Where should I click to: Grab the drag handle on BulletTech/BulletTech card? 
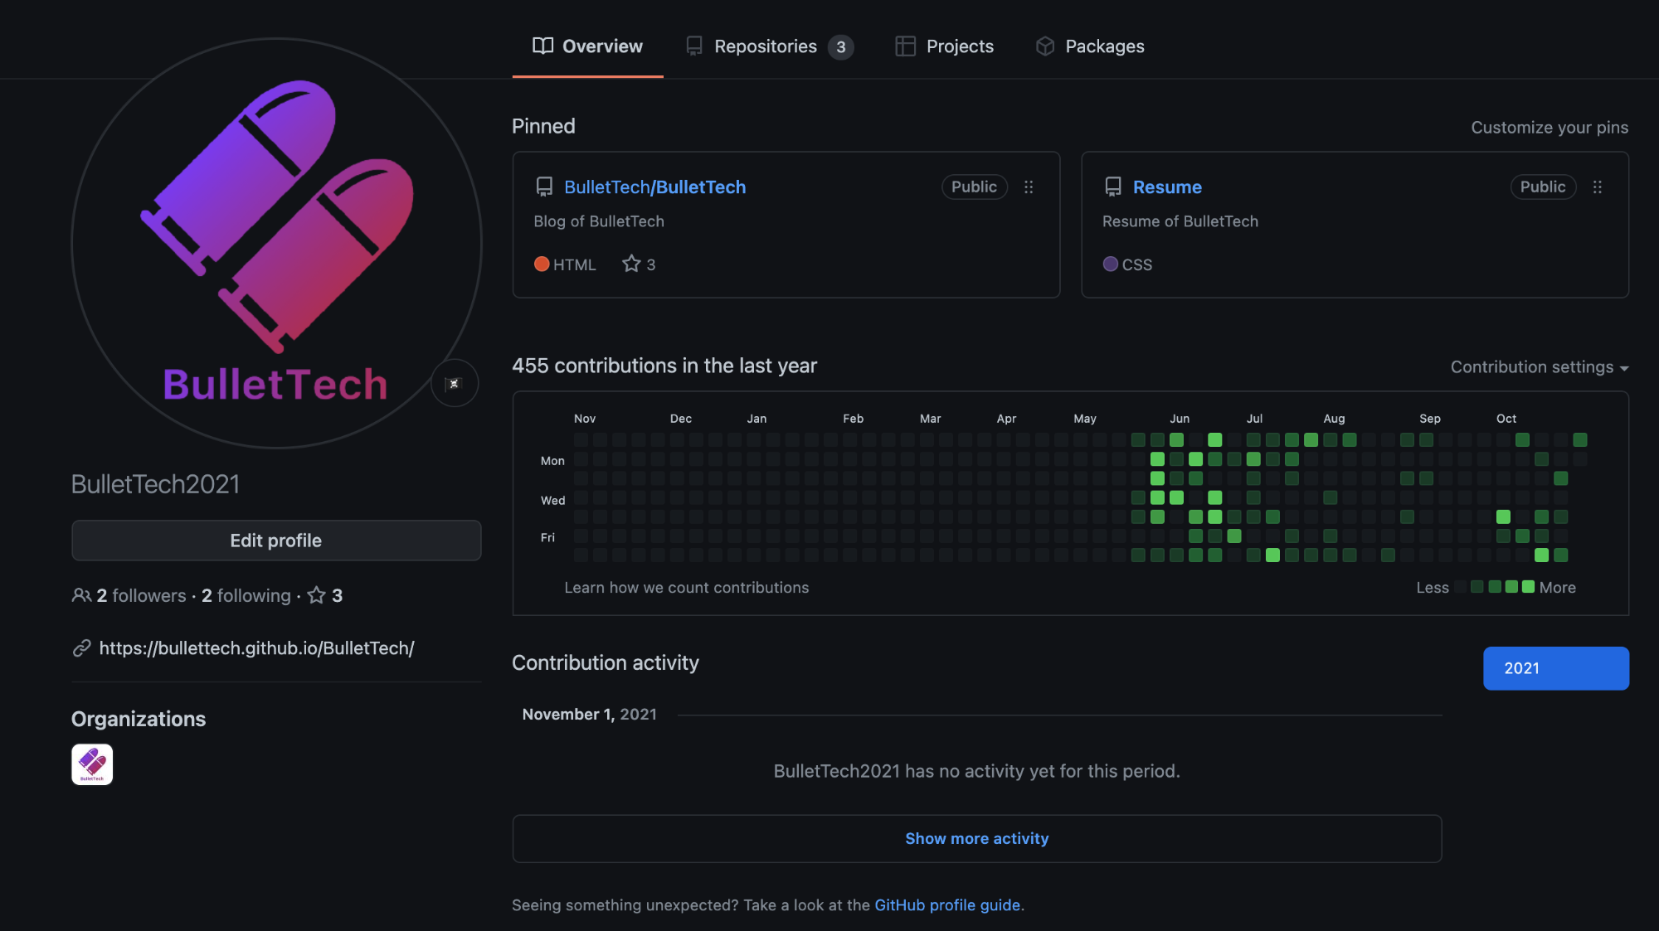1029,187
